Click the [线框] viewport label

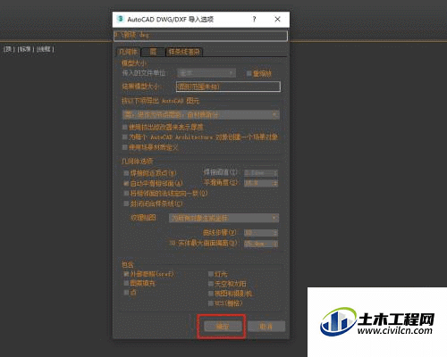point(45,49)
